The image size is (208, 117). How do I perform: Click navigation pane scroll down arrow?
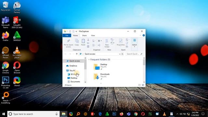[x=85, y=82]
